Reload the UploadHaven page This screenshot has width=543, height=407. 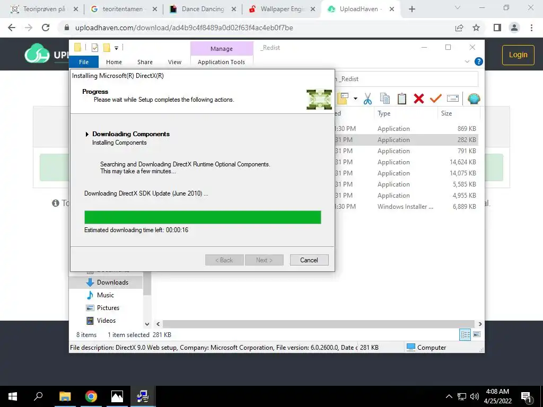[x=46, y=28]
